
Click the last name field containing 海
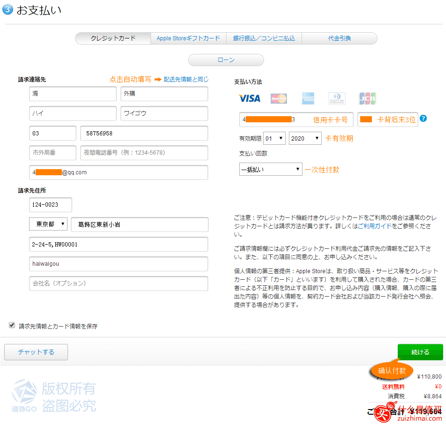(73, 94)
